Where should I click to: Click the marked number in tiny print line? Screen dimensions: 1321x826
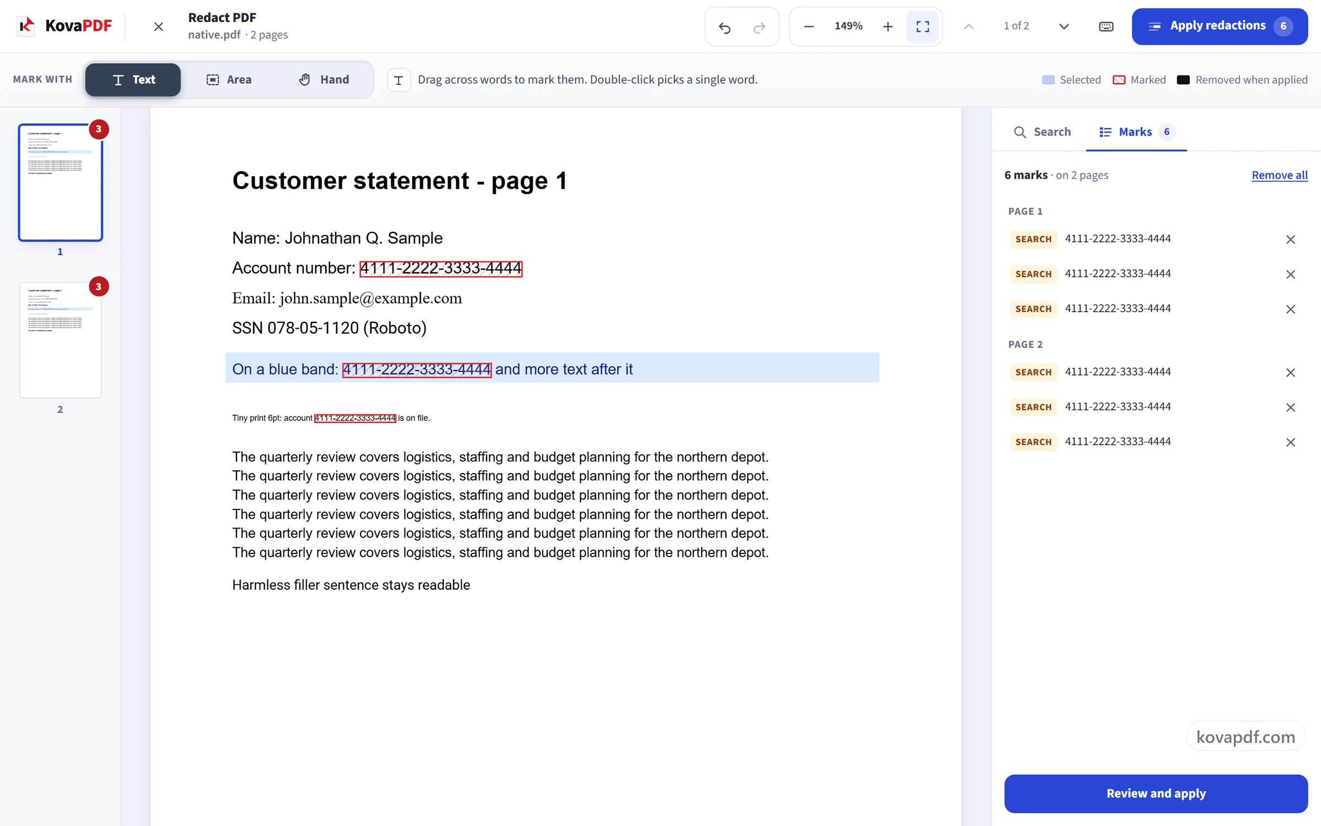tap(355, 418)
